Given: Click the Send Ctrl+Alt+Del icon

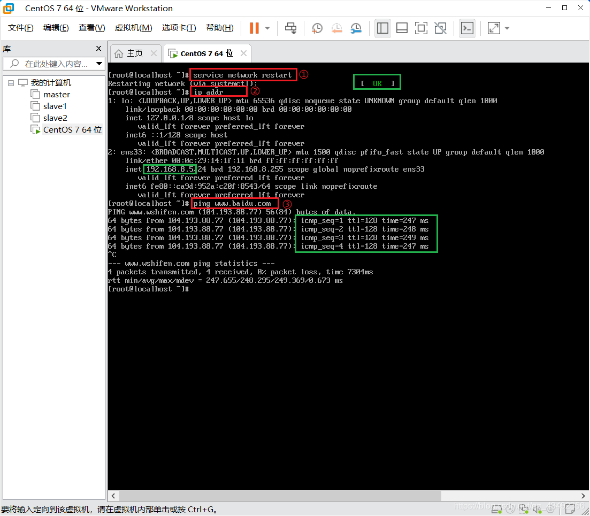Looking at the screenshot, I should 290,28.
